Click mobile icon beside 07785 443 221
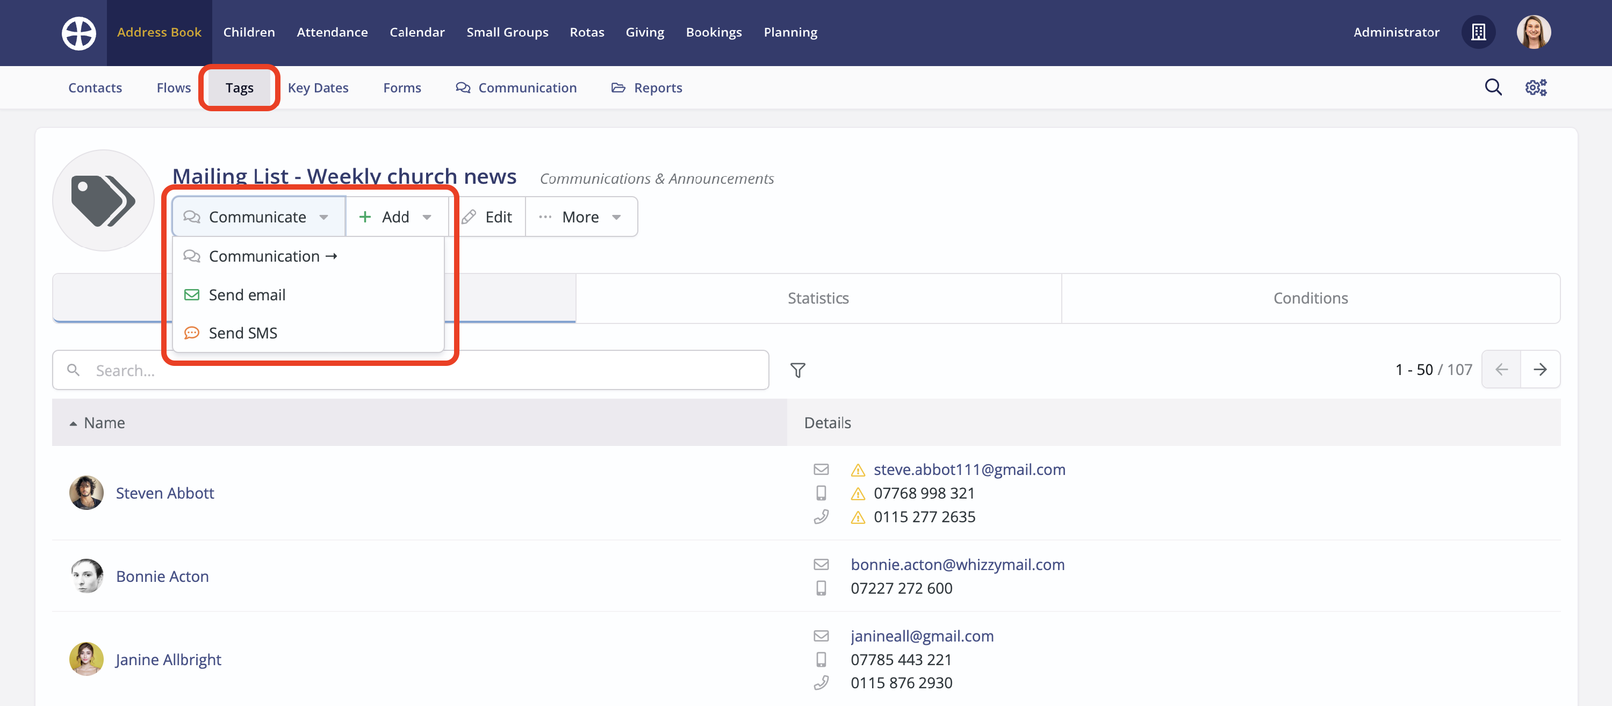Viewport: 1612px width, 706px height. (821, 660)
